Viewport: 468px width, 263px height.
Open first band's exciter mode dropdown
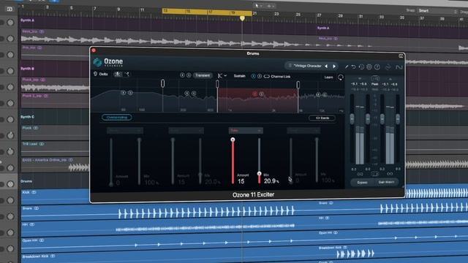tap(125, 131)
